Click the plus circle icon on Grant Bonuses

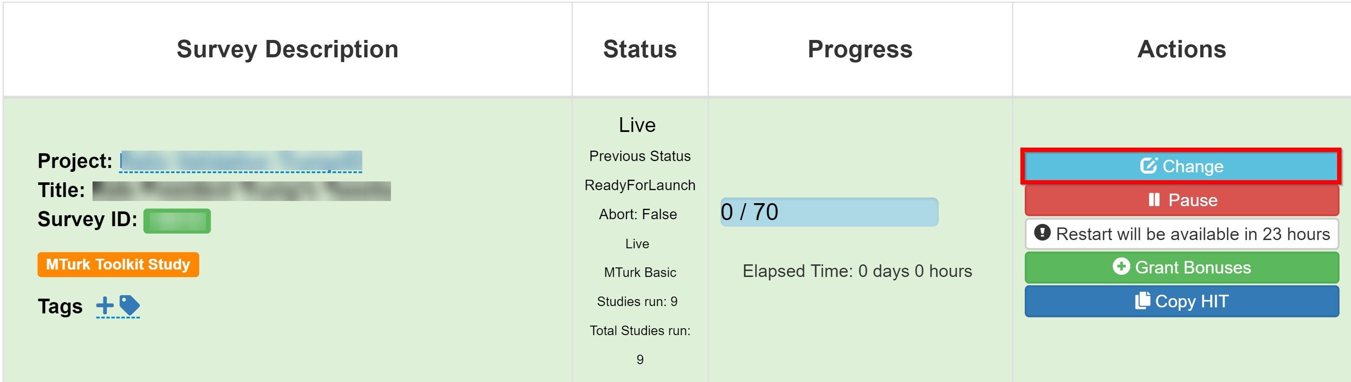pos(1121,266)
